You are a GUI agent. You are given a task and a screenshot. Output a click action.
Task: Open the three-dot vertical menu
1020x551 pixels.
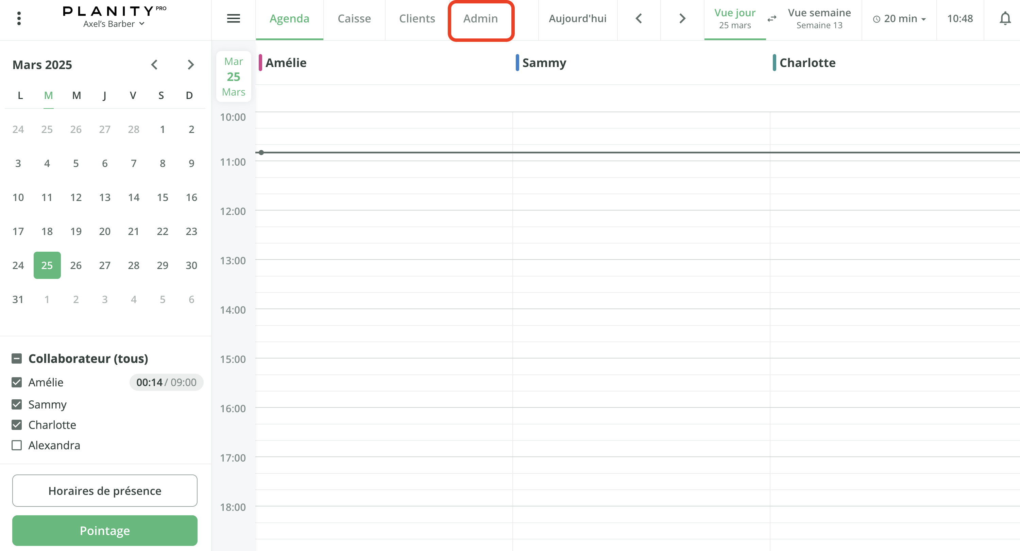pos(19,19)
